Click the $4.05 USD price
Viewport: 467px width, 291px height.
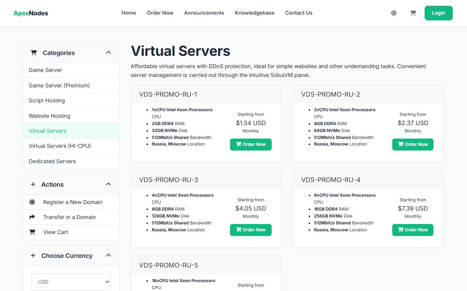[x=251, y=209]
